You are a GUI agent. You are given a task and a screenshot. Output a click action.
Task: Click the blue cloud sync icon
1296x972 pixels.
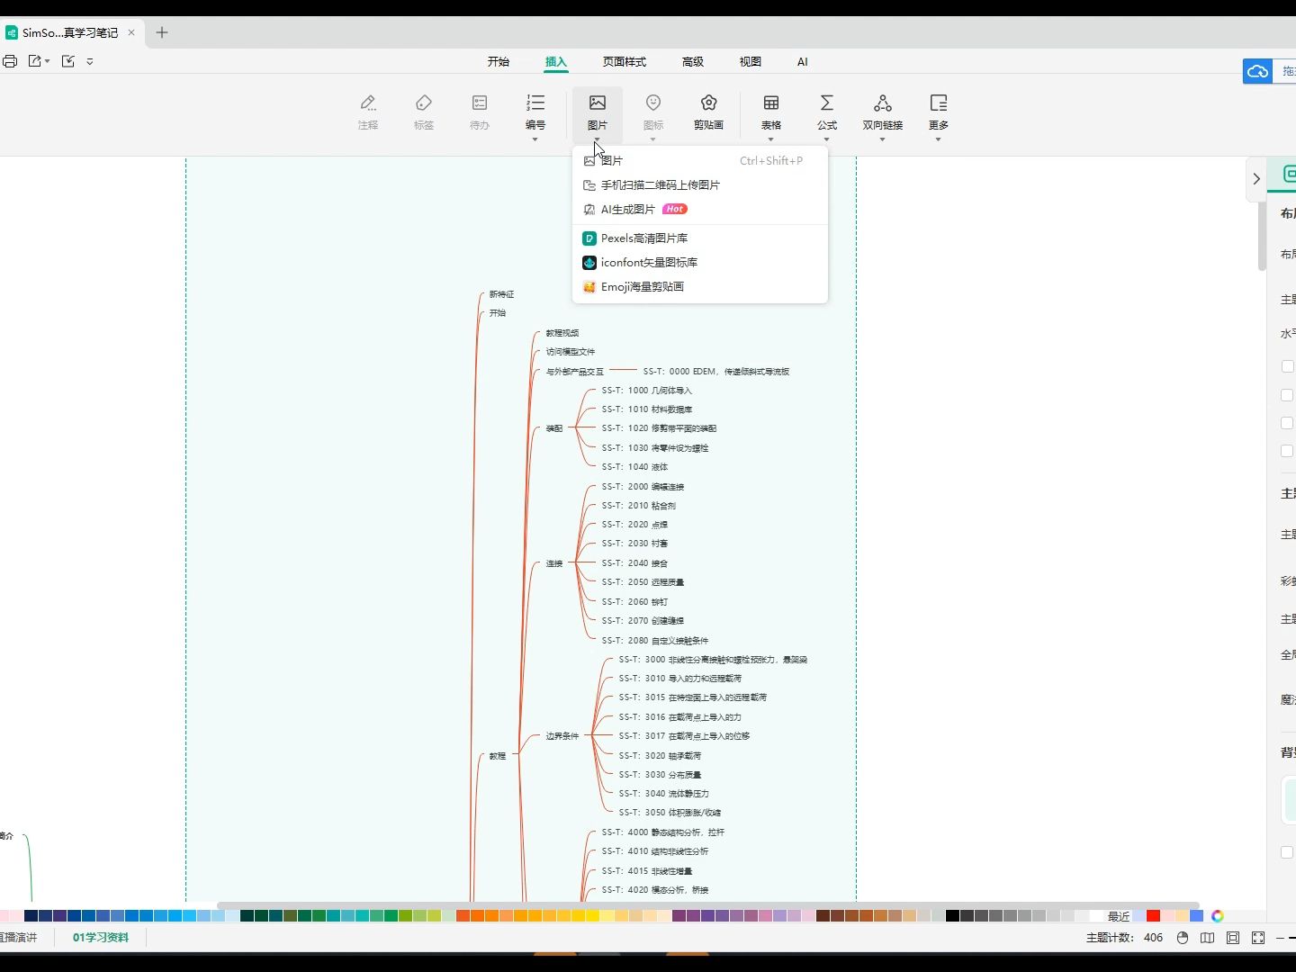coord(1258,71)
